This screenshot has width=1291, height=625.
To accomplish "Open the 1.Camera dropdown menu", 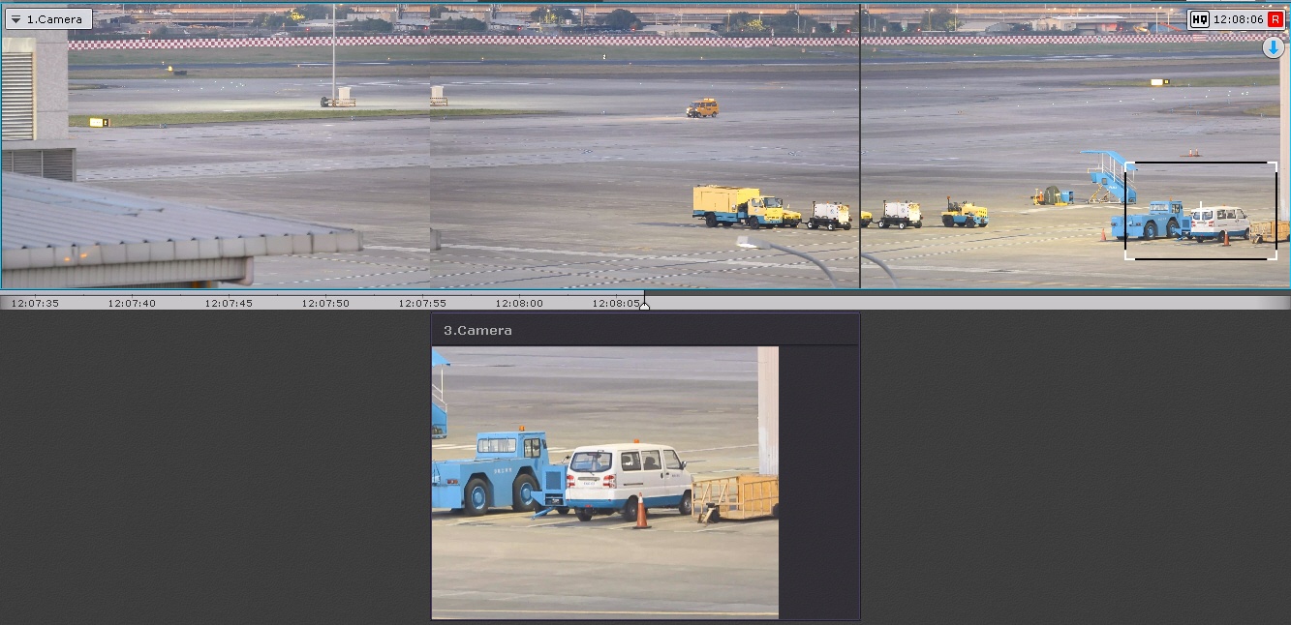I will coord(48,19).
